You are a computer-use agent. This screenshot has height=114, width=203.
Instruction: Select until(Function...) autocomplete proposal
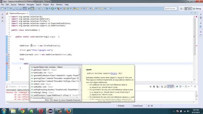click(55, 95)
